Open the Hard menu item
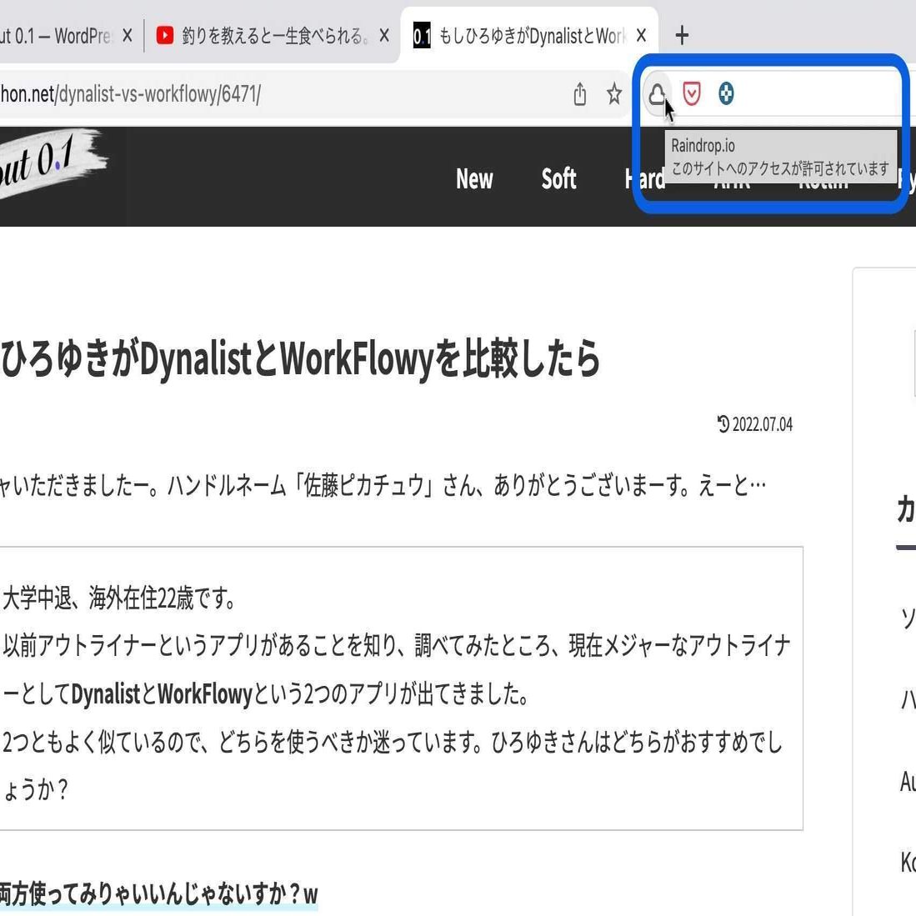 (x=643, y=178)
